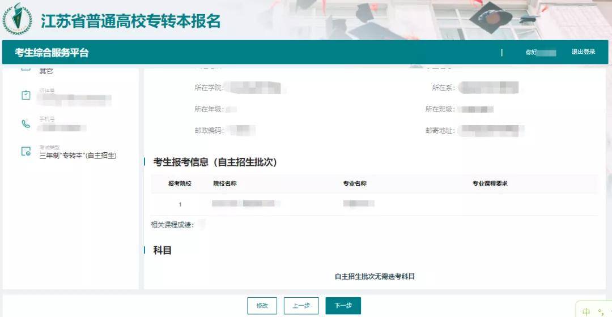The height and width of the screenshot is (317, 612).
Task: Click the 专业名称 column header
Action: coord(355,184)
